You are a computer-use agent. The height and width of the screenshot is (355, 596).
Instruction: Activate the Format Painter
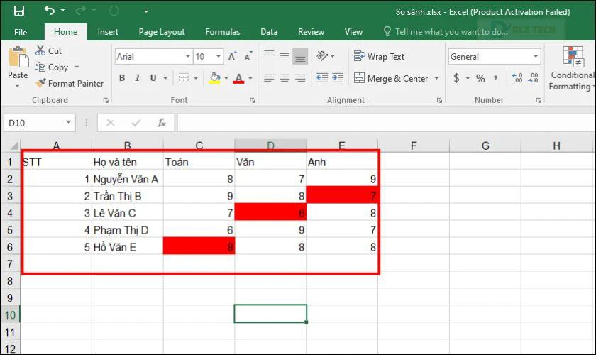[x=70, y=83]
